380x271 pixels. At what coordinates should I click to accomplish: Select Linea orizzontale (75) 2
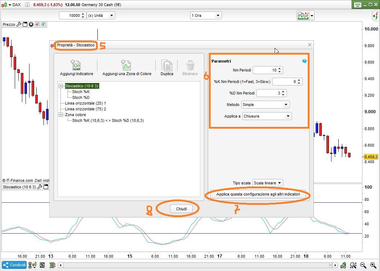86,109
